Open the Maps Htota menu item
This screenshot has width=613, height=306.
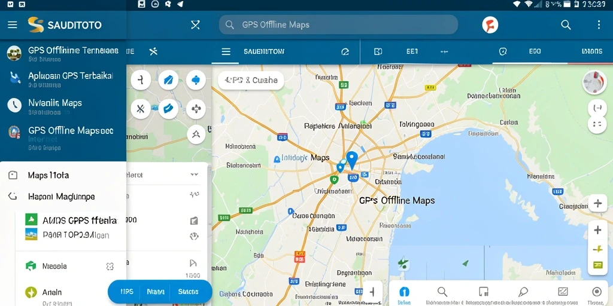(x=63, y=175)
